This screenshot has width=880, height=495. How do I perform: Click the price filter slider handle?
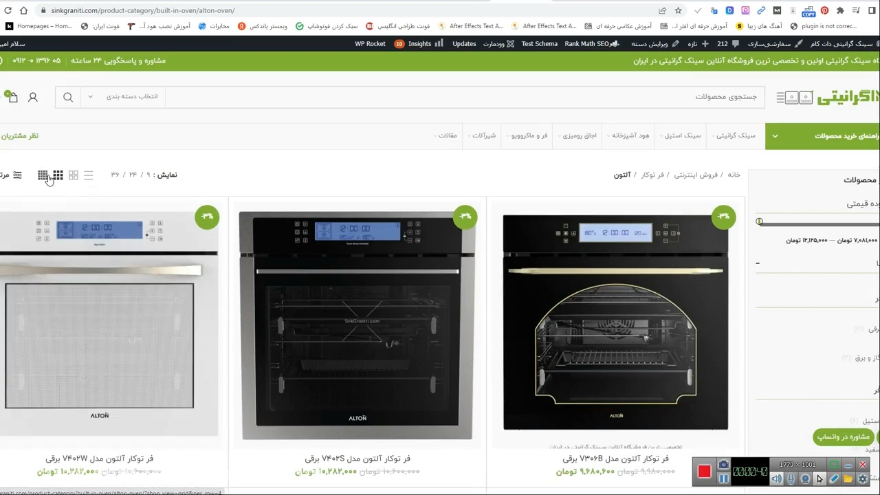[x=760, y=221]
